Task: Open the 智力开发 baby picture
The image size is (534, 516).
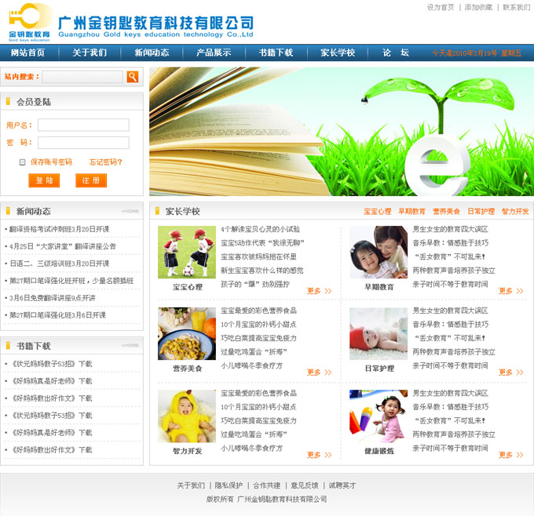Action: click(187, 416)
